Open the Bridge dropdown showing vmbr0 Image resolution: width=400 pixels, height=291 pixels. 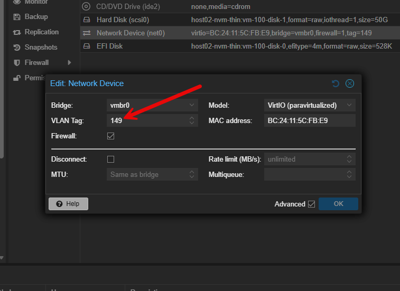click(152, 105)
